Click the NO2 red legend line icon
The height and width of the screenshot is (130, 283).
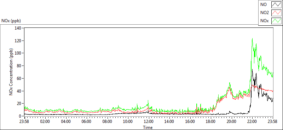point(276,13)
